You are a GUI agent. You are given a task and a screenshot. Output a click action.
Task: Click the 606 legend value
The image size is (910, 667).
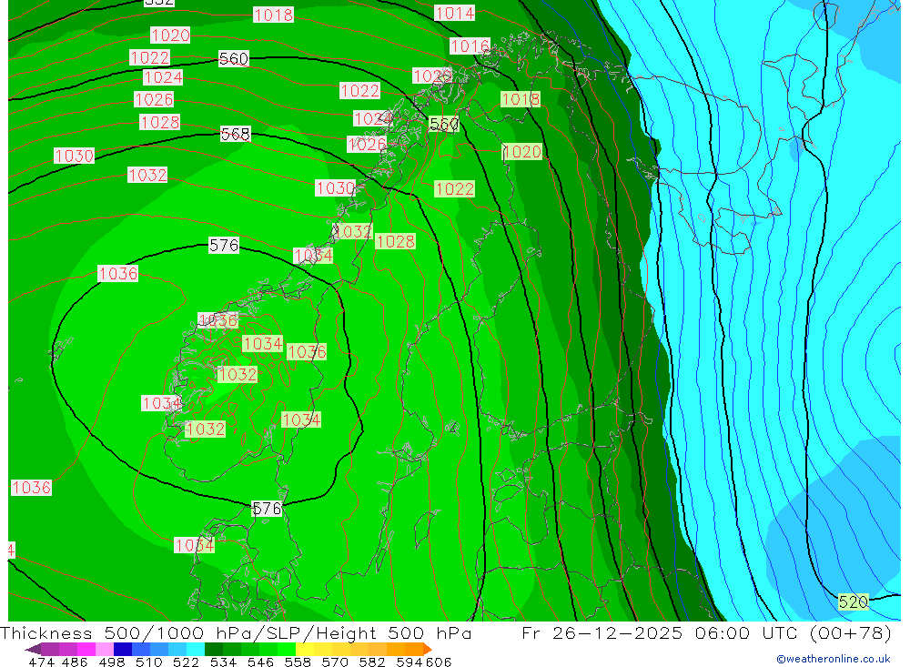[439, 662]
